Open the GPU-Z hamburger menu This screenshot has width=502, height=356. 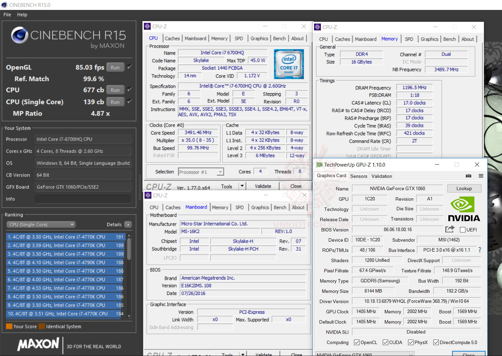[x=481, y=176]
